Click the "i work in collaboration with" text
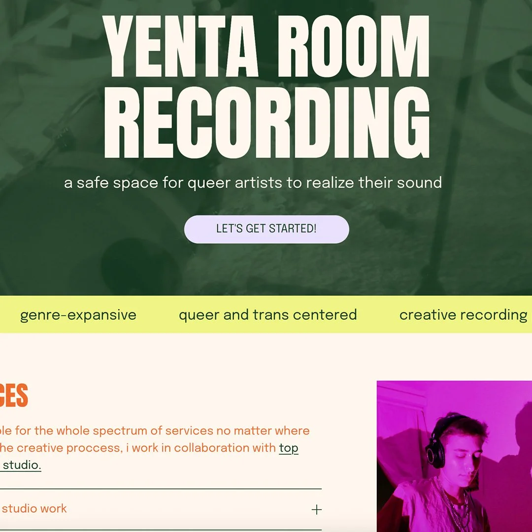 pos(200,448)
